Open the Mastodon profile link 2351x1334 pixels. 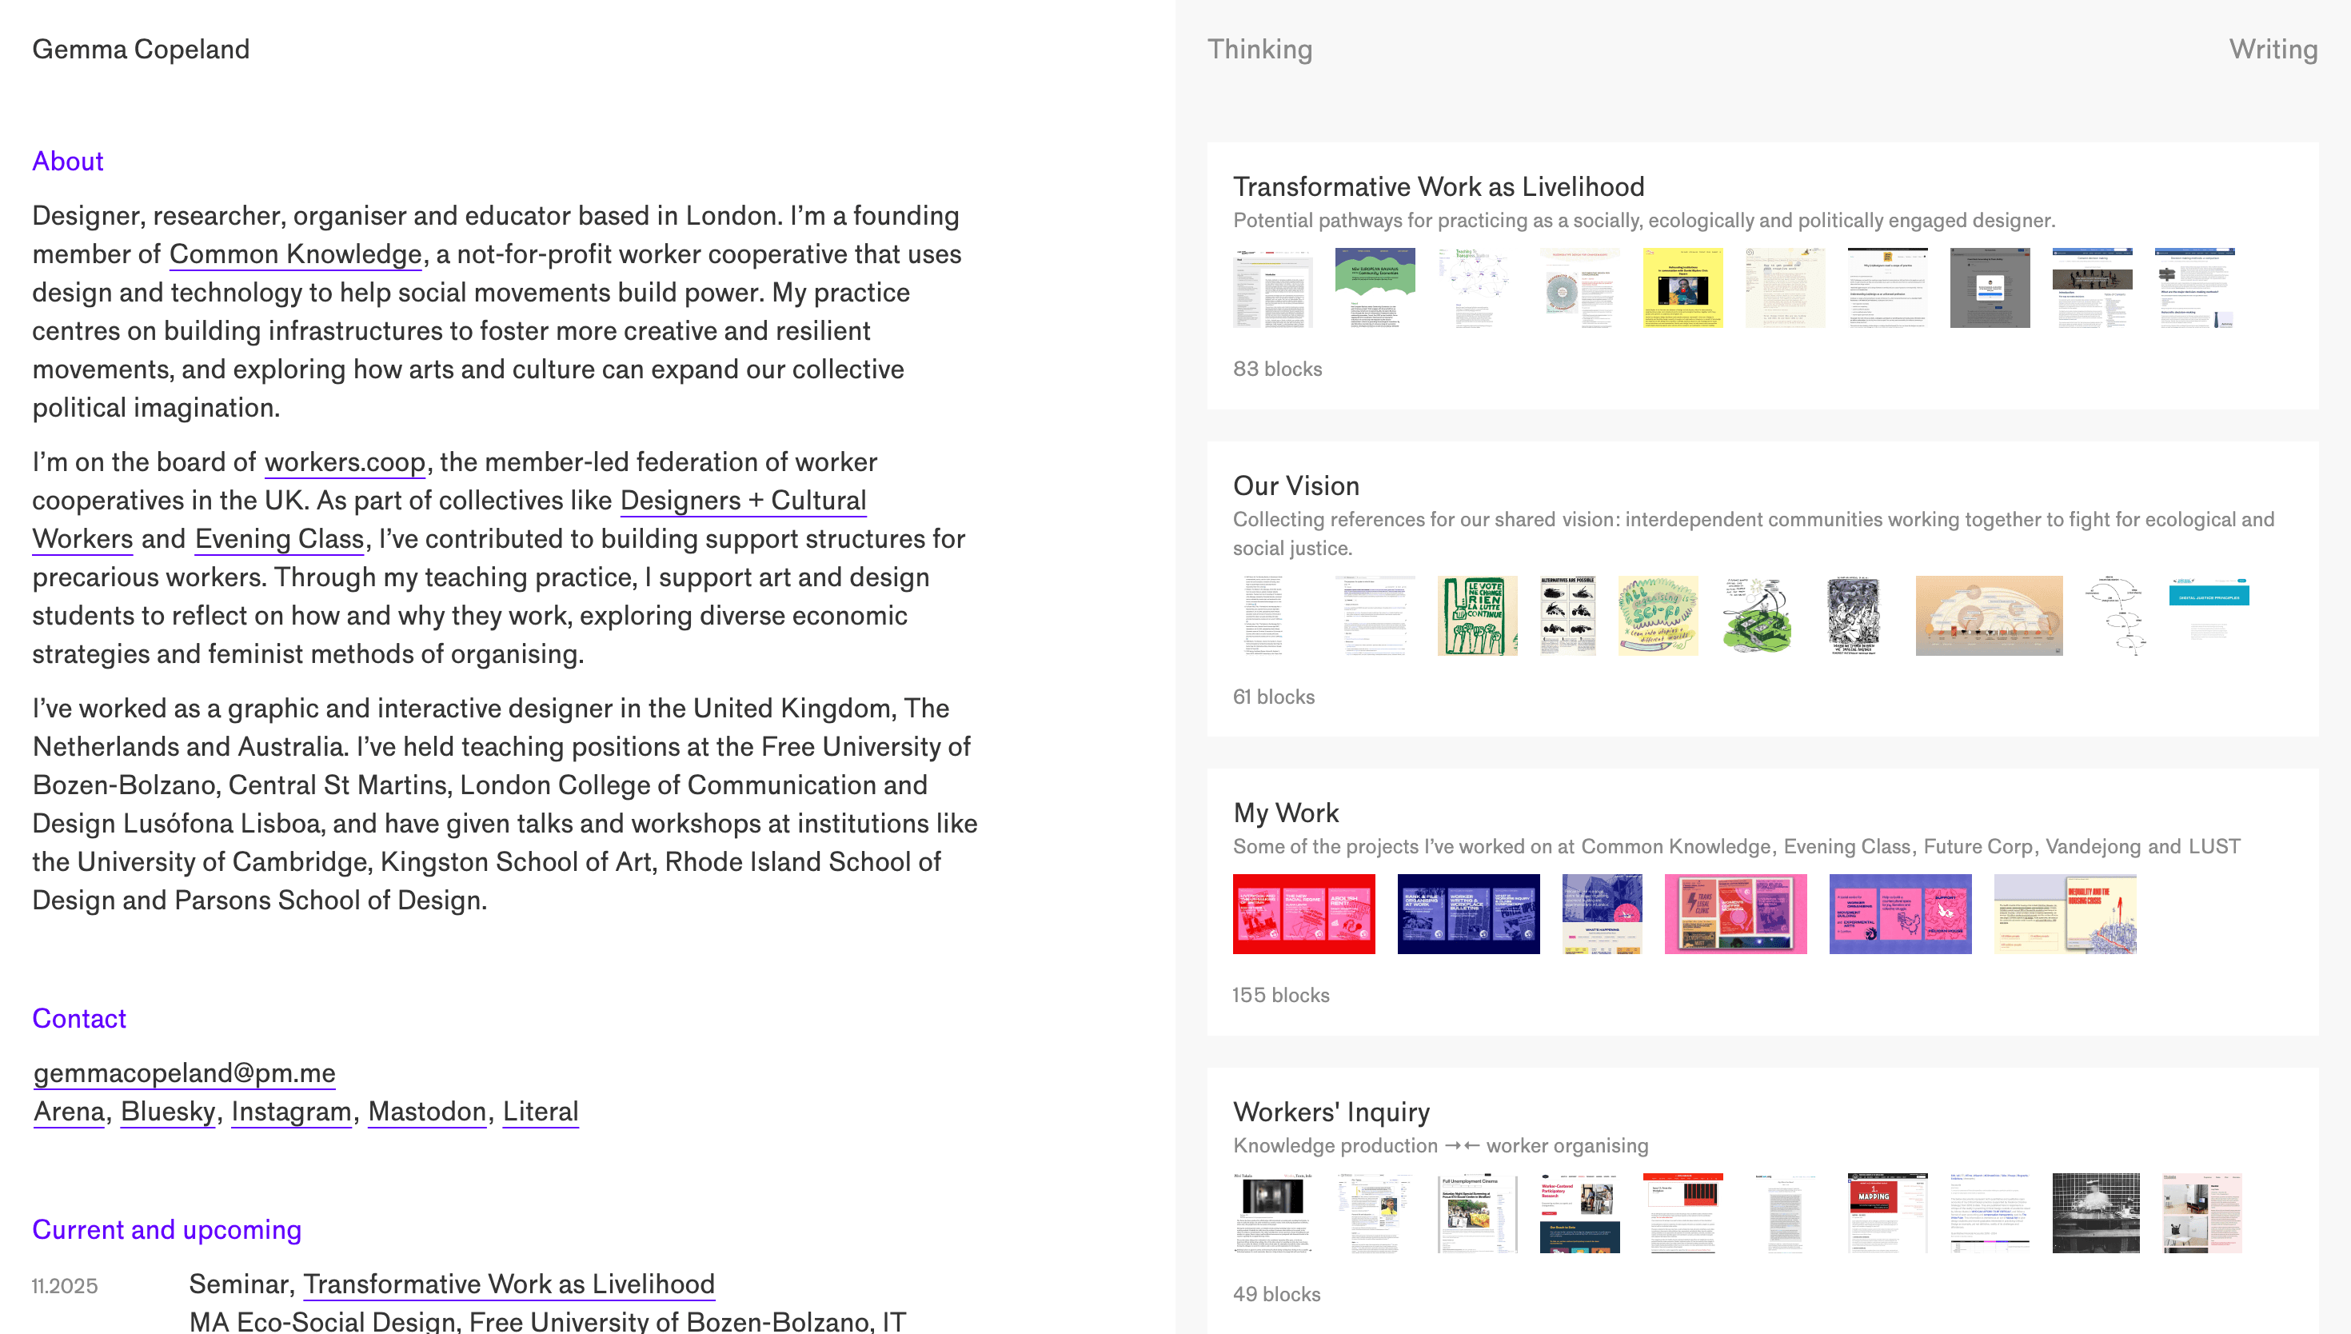coord(426,1112)
